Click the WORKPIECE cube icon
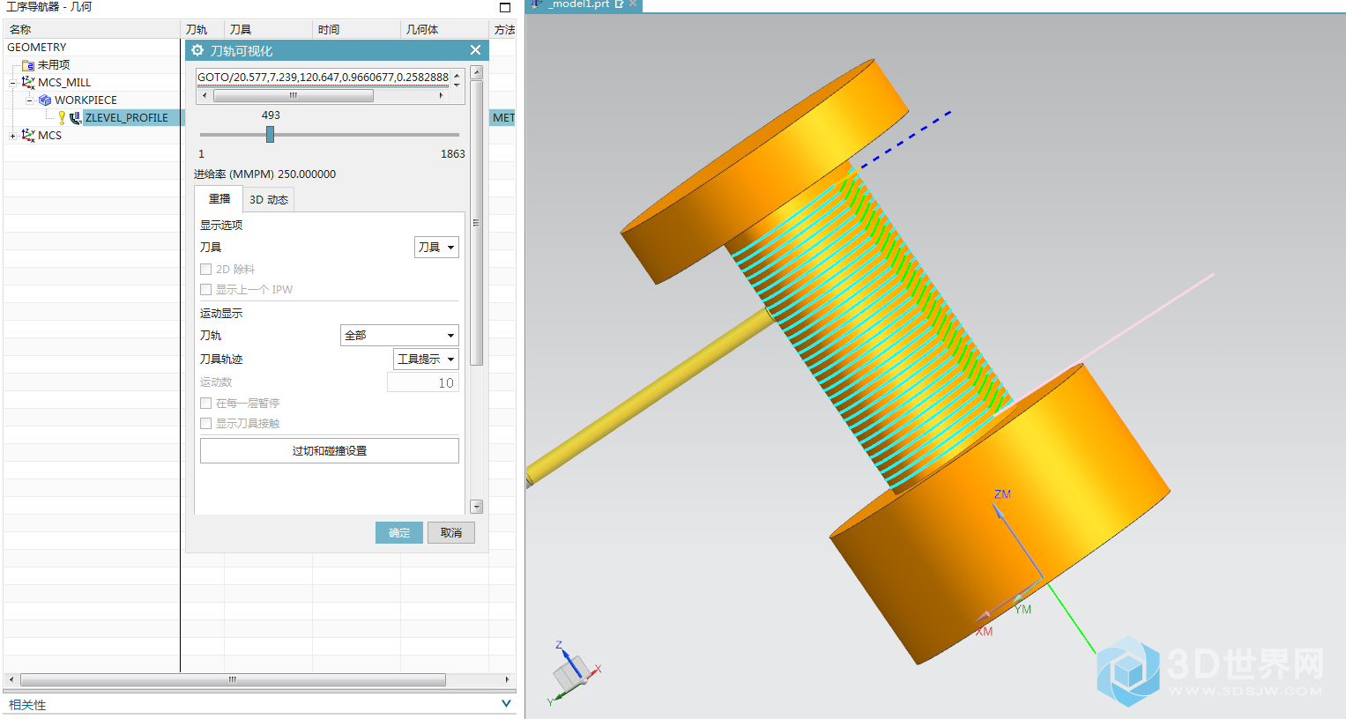This screenshot has height=719, width=1346. pyautogui.click(x=45, y=100)
